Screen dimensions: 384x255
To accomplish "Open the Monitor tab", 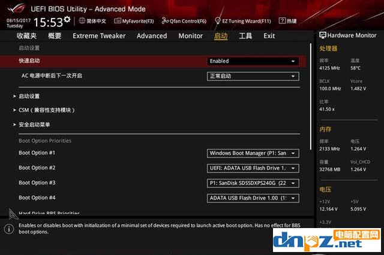I will pos(191,36).
